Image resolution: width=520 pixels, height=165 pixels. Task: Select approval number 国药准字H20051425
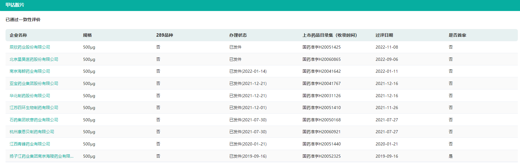pyautogui.click(x=321, y=47)
